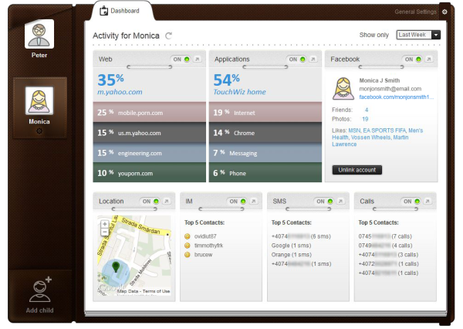
Task: Click the m.yahoo.com top site
Action: (x=120, y=92)
